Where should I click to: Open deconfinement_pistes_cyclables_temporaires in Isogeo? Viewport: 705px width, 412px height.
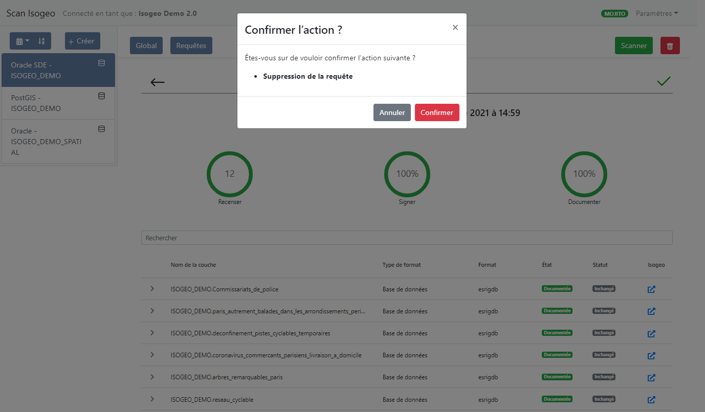click(x=651, y=333)
